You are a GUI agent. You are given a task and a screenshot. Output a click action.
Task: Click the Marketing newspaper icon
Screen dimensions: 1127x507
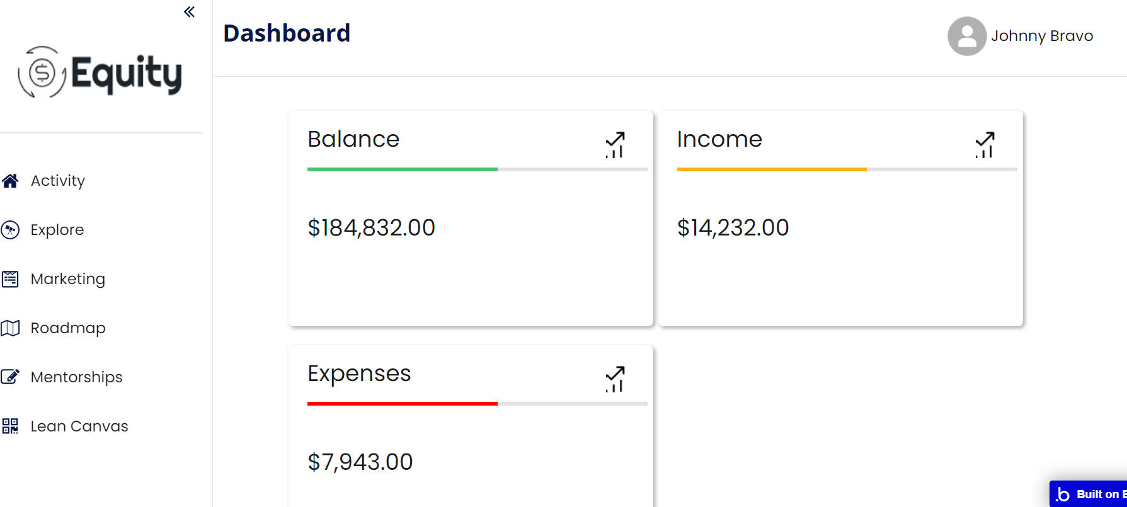[10, 279]
